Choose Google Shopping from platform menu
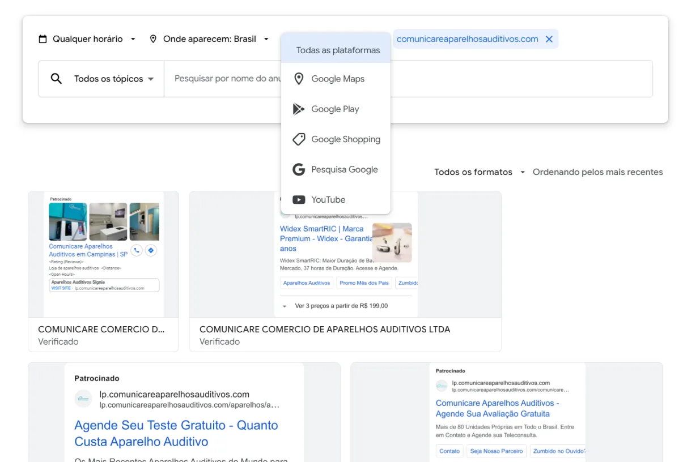 345,139
